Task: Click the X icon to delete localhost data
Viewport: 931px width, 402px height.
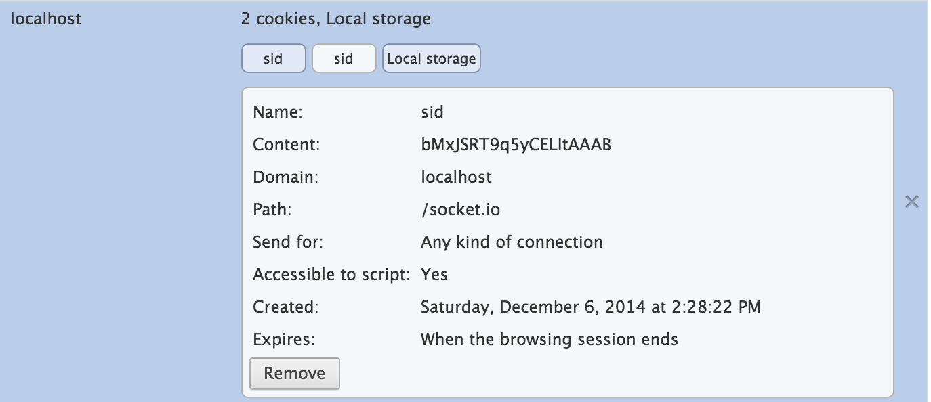Action: point(912,201)
